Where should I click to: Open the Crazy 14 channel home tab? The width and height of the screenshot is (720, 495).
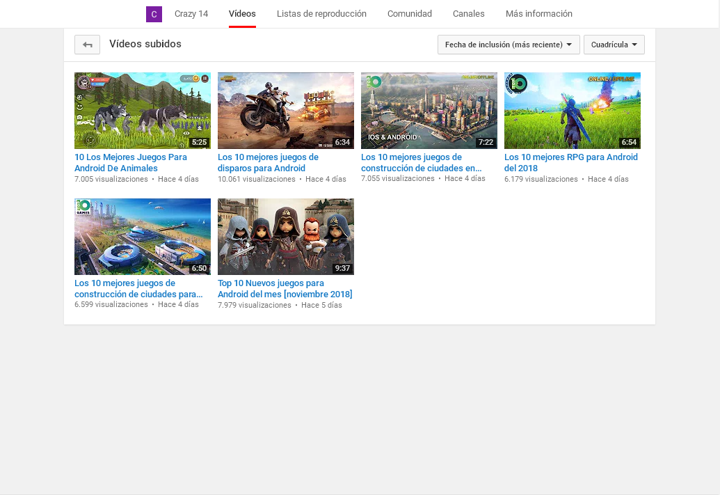click(x=191, y=14)
